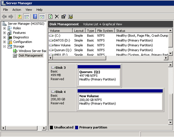
Task: Click the Diagnostics tree icon
Action: 10,37
